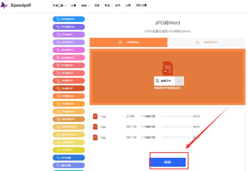Open the dropdown arrow beside 选择文件
Viewport: 248px width, 171px height.
179,81
